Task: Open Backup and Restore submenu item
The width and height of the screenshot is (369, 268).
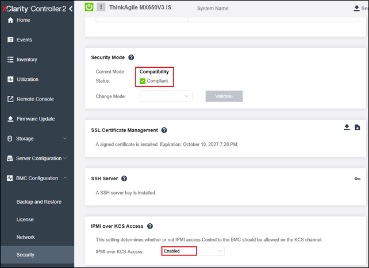Action: click(x=39, y=202)
